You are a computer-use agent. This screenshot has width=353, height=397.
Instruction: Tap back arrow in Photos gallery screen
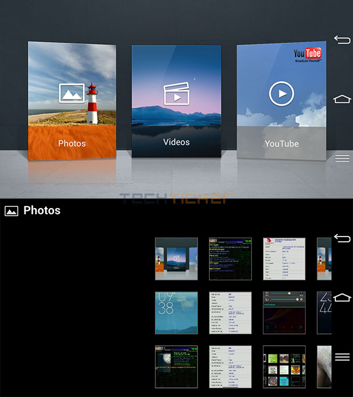(x=342, y=238)
